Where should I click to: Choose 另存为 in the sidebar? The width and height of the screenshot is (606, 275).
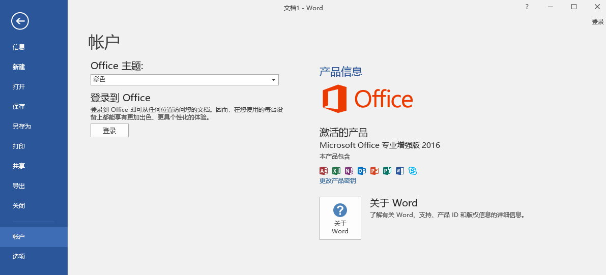(x=34, y=126)
